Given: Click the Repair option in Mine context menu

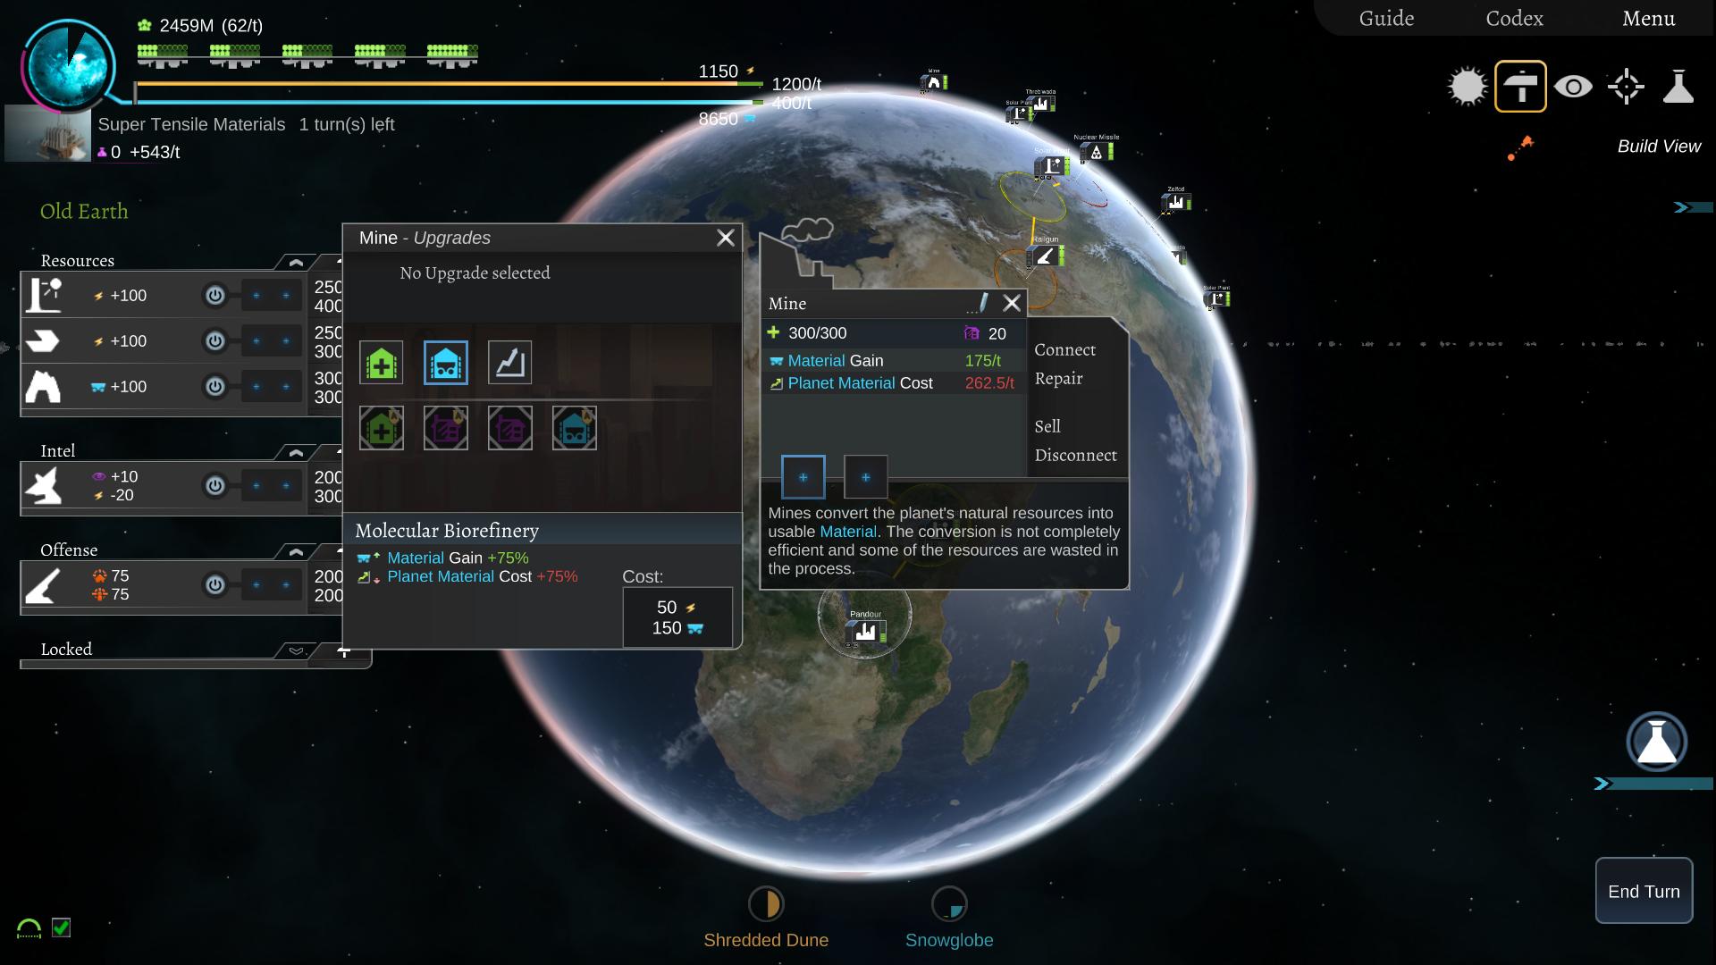Looking at the screenshot, I should tap(1058, 378).
